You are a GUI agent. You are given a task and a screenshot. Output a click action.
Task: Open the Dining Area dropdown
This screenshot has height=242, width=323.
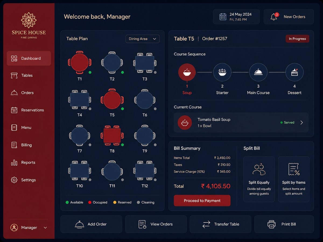[x=143, y=39]
